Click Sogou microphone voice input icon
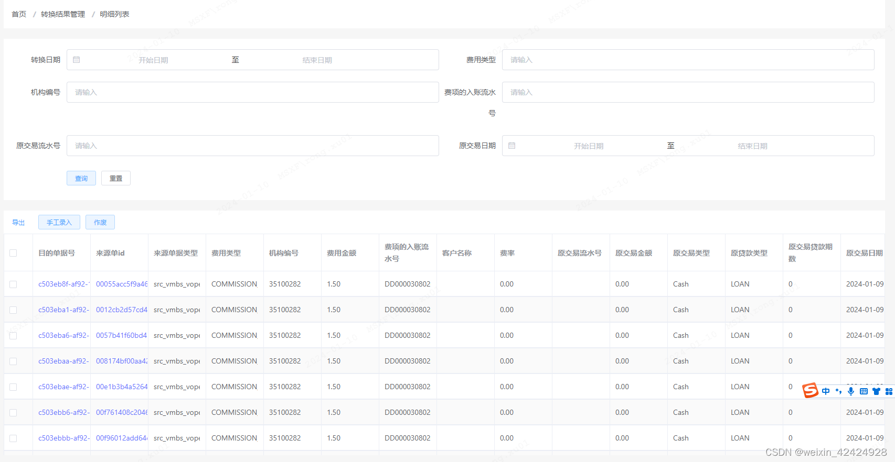The image size is (895, 462). pyautogui.click(x=851, y=391)
